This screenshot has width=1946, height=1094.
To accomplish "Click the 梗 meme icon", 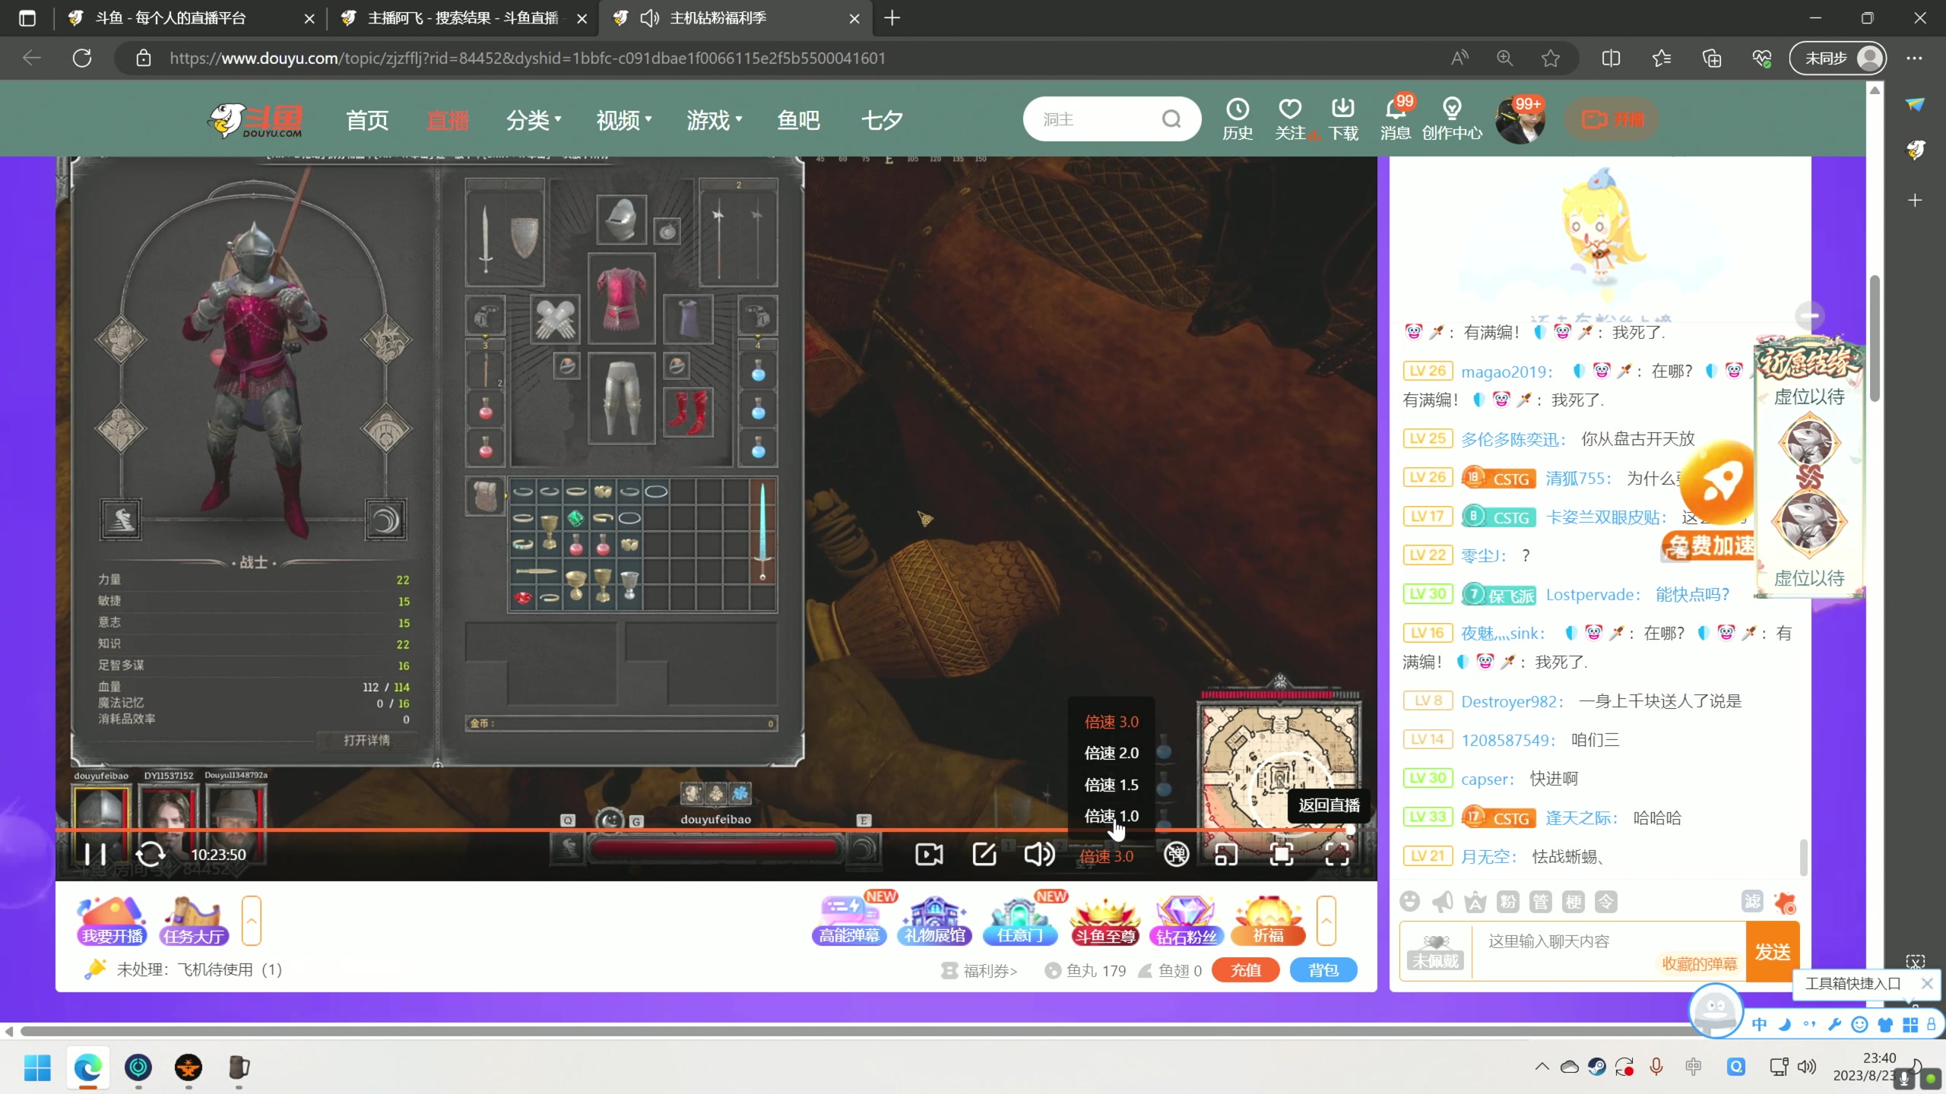I will point(1573,902).
